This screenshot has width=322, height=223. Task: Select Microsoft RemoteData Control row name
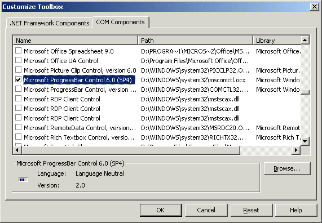(x=80, y=128)
